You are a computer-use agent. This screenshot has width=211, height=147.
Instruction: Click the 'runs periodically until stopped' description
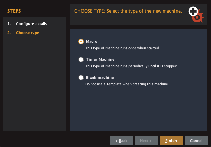point(131,66)
